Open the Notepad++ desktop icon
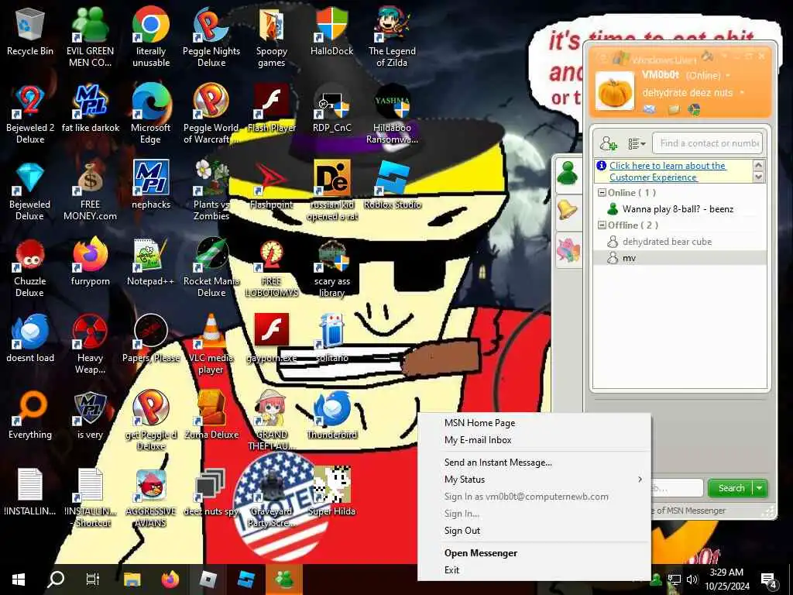Image resolution: width=793 pixels, height=595 pixels. click(151, 262)
